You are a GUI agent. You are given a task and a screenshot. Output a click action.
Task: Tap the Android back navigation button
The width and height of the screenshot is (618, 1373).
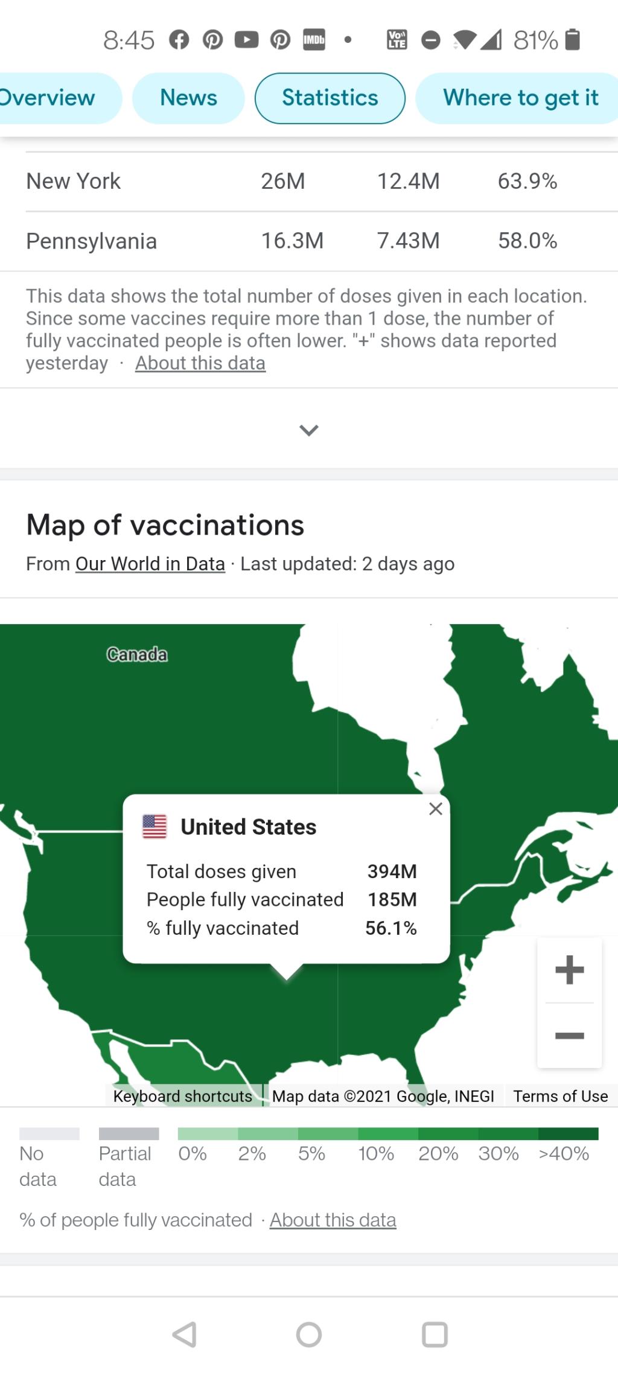(x=185, y=1334)
